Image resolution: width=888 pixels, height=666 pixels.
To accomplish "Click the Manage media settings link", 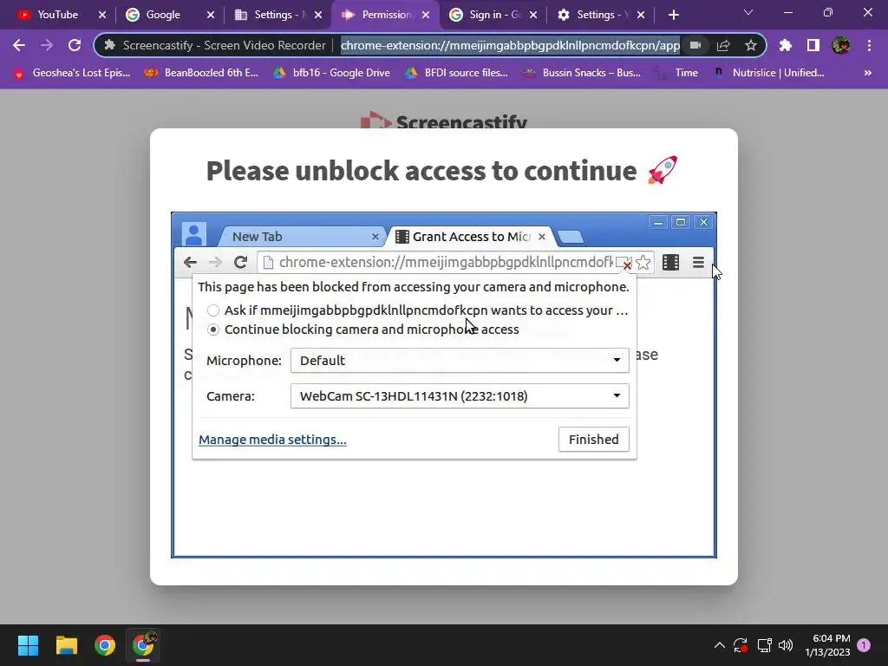I will click(x=272, y=440).
